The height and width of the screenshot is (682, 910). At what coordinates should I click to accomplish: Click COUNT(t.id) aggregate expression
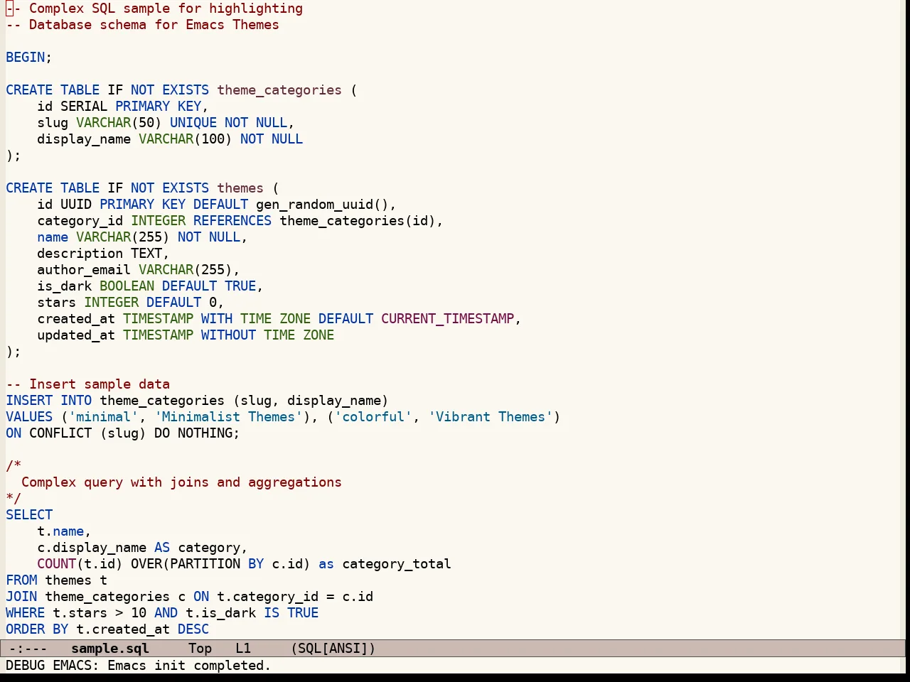(80, 563)
